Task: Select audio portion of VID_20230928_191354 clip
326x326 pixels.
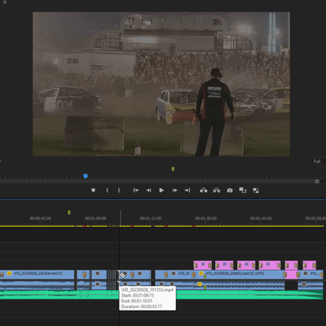Action: point(37,285)
